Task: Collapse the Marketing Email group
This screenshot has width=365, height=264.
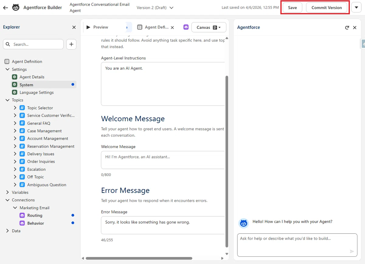Action: pyautogui.click(x=15, y=208)
